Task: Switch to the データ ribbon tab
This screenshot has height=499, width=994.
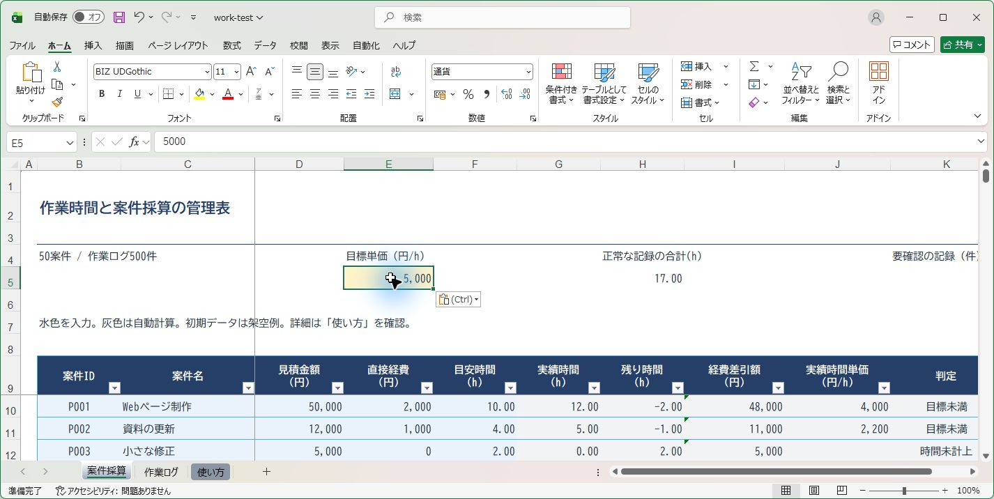Action: 266,45
